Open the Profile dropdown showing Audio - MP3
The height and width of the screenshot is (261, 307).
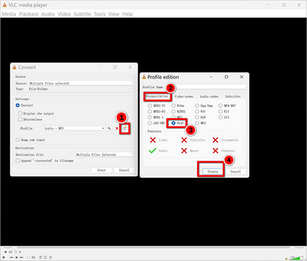tap(74, 128)
